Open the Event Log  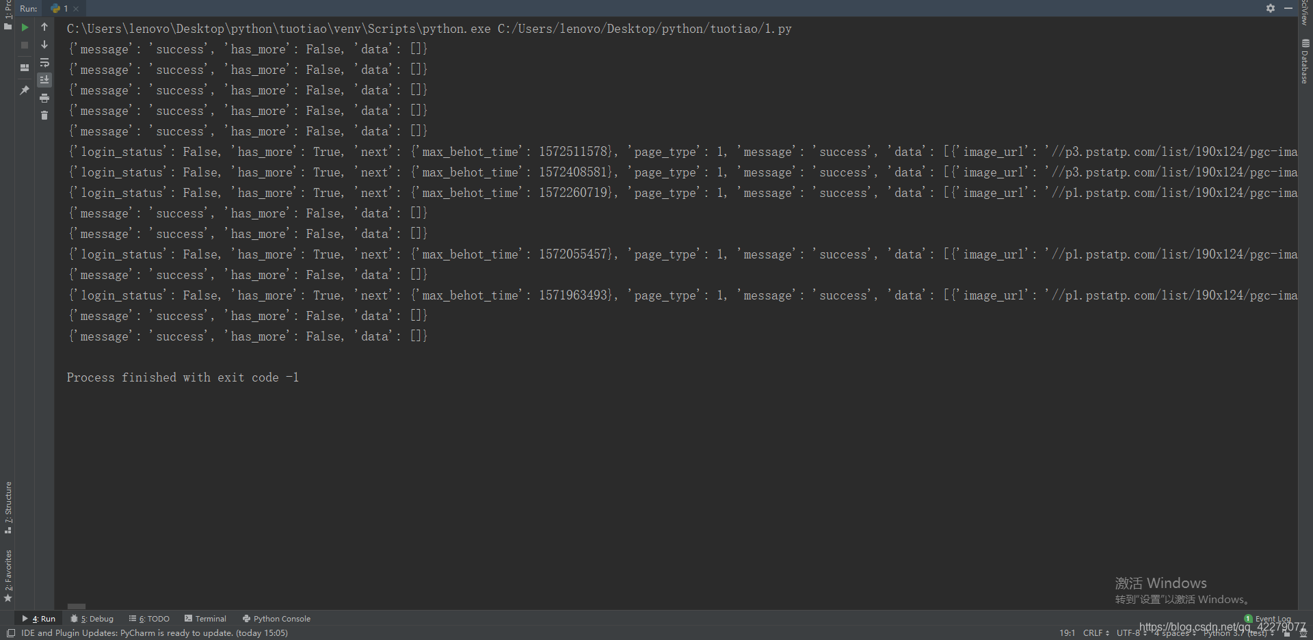tap(1267, 619)
